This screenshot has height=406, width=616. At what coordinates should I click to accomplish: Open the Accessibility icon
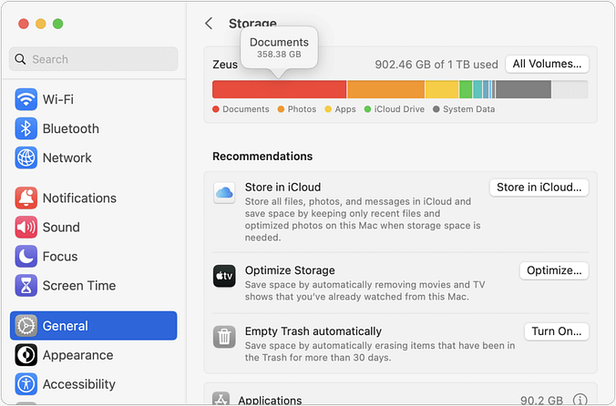tap(26, 384)
